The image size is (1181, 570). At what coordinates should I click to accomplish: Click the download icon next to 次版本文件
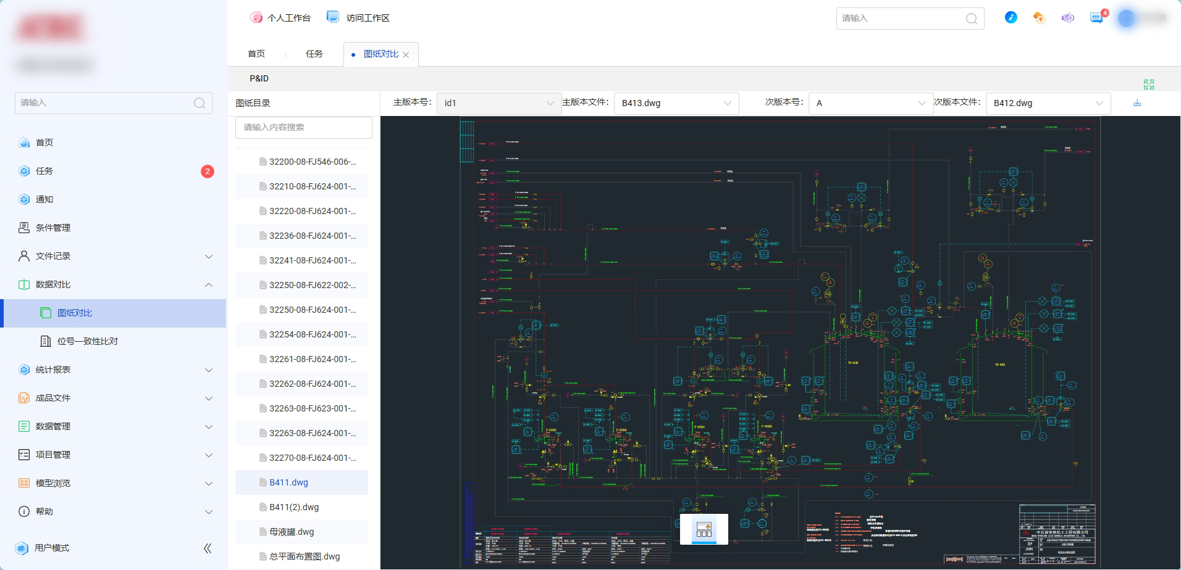pos(1137,103)
